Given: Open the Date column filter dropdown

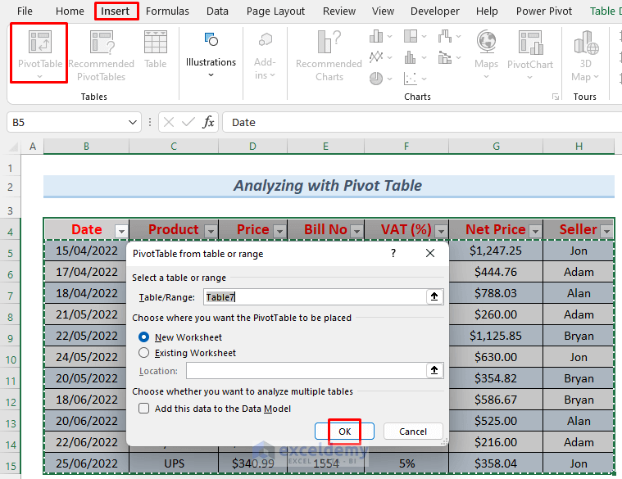Looking at the screenshot, I should (121, 230).
